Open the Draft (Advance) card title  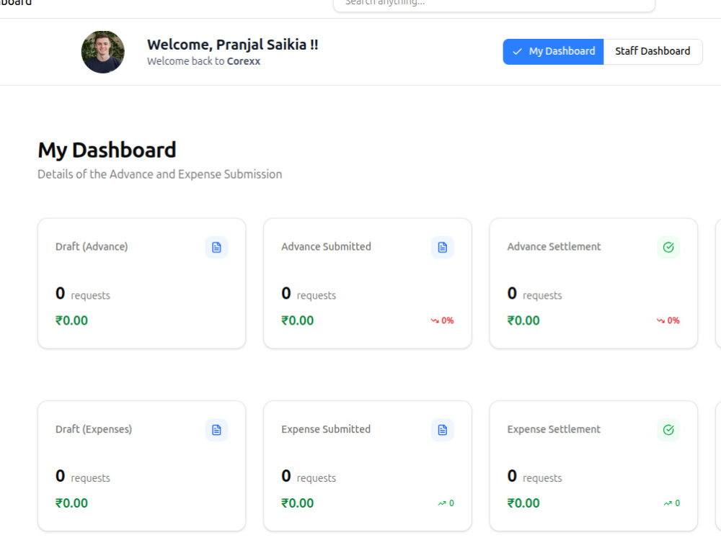point(92,246)
